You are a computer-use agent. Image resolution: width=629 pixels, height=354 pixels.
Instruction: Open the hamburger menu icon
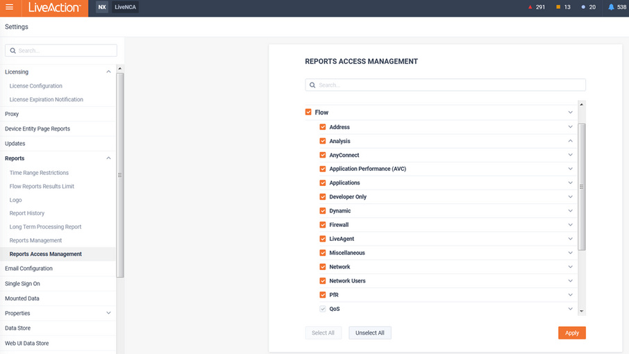(x=9, y=7)
